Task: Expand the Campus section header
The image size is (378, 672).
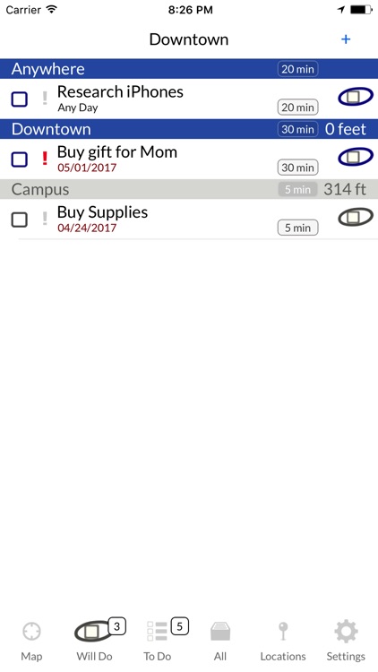Action: tap(189, 189)
